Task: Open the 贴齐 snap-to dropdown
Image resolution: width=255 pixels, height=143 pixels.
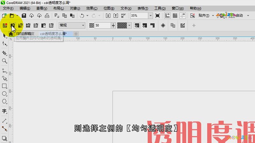Action: tap(213, 16)
